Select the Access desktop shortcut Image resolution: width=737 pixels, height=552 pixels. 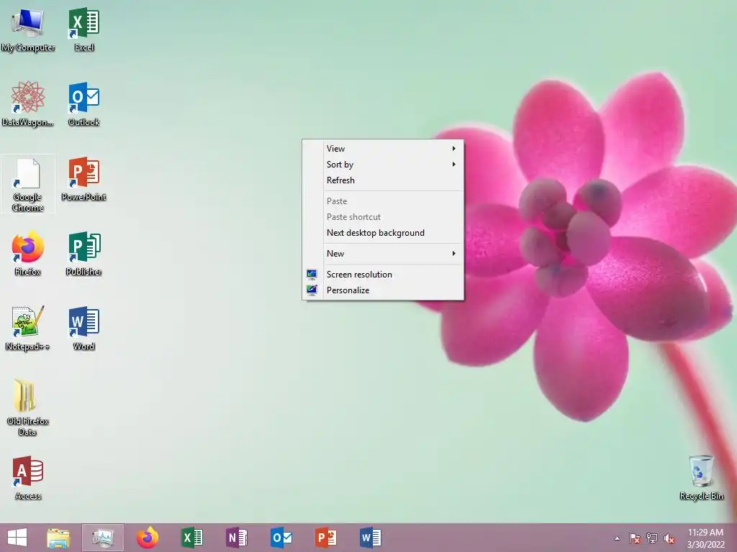click(x=28, y=478)
